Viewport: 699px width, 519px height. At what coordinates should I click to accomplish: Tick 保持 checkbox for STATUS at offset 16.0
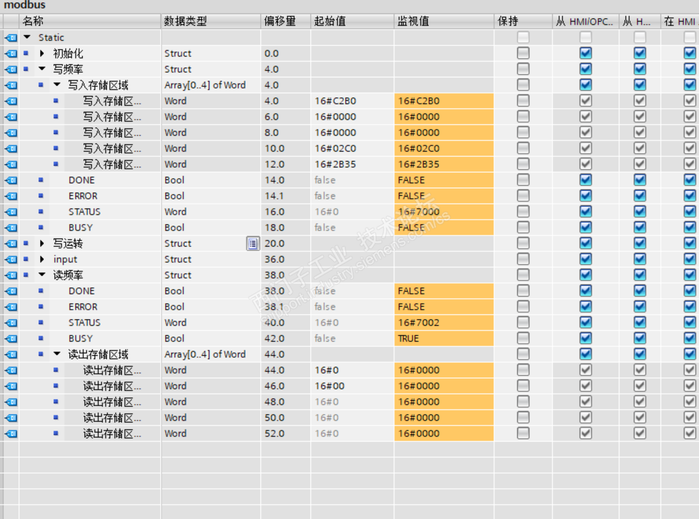pos(523,212)
